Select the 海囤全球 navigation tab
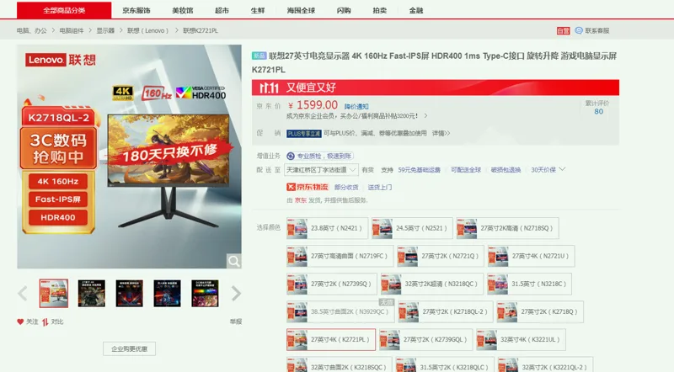This screenshot has height=372, width=674. click(x=301, y=10)
